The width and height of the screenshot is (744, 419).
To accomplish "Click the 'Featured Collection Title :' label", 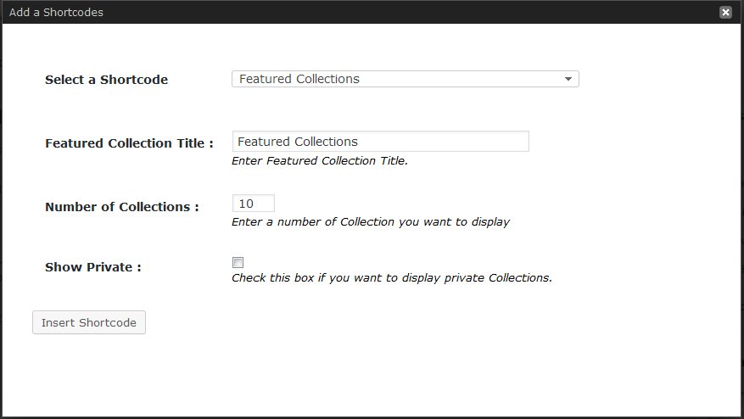I will (129, 143).
